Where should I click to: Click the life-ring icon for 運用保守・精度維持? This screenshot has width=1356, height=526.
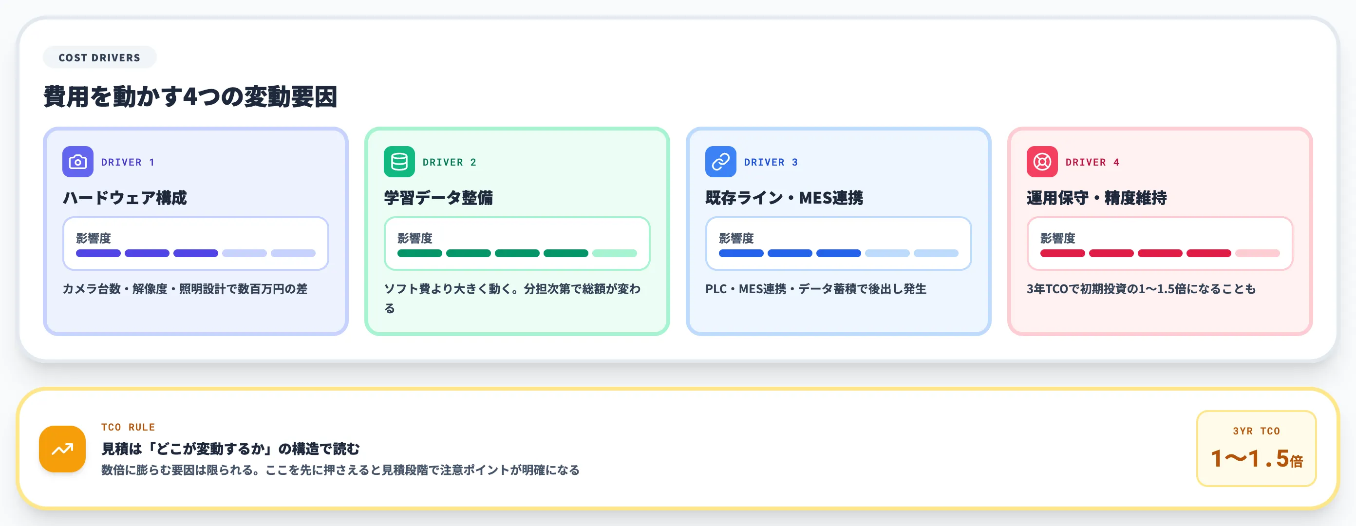1042,162
